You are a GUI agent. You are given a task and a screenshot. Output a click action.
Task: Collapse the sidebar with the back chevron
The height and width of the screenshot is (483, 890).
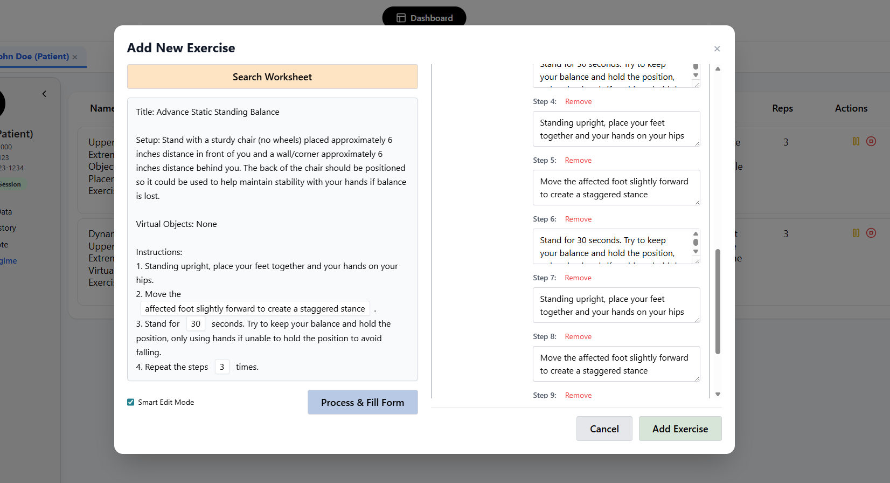44,94
